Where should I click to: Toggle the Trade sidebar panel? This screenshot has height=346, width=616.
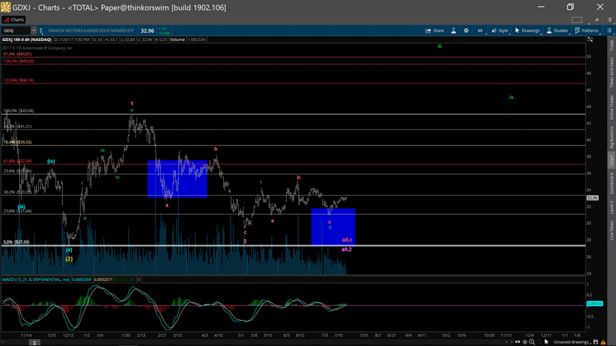click(x=612, y=45)
